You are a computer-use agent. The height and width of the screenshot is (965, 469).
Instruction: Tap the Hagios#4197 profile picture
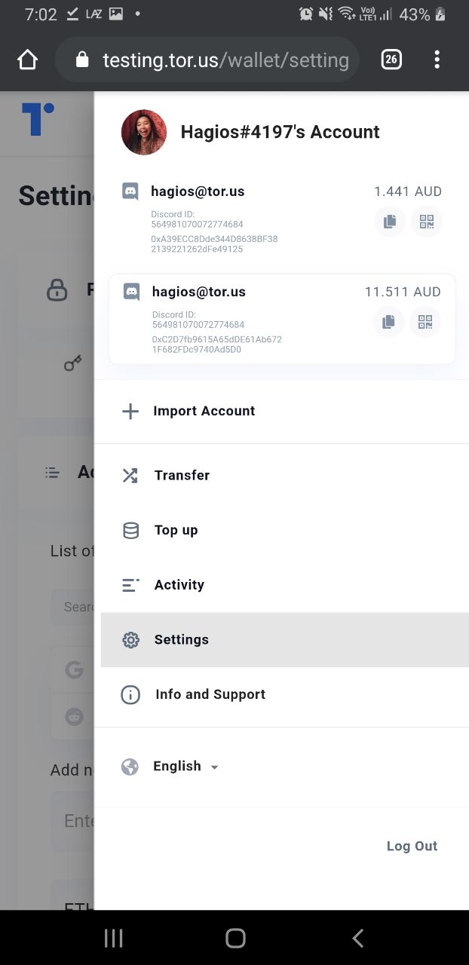[x=144, y=133]
